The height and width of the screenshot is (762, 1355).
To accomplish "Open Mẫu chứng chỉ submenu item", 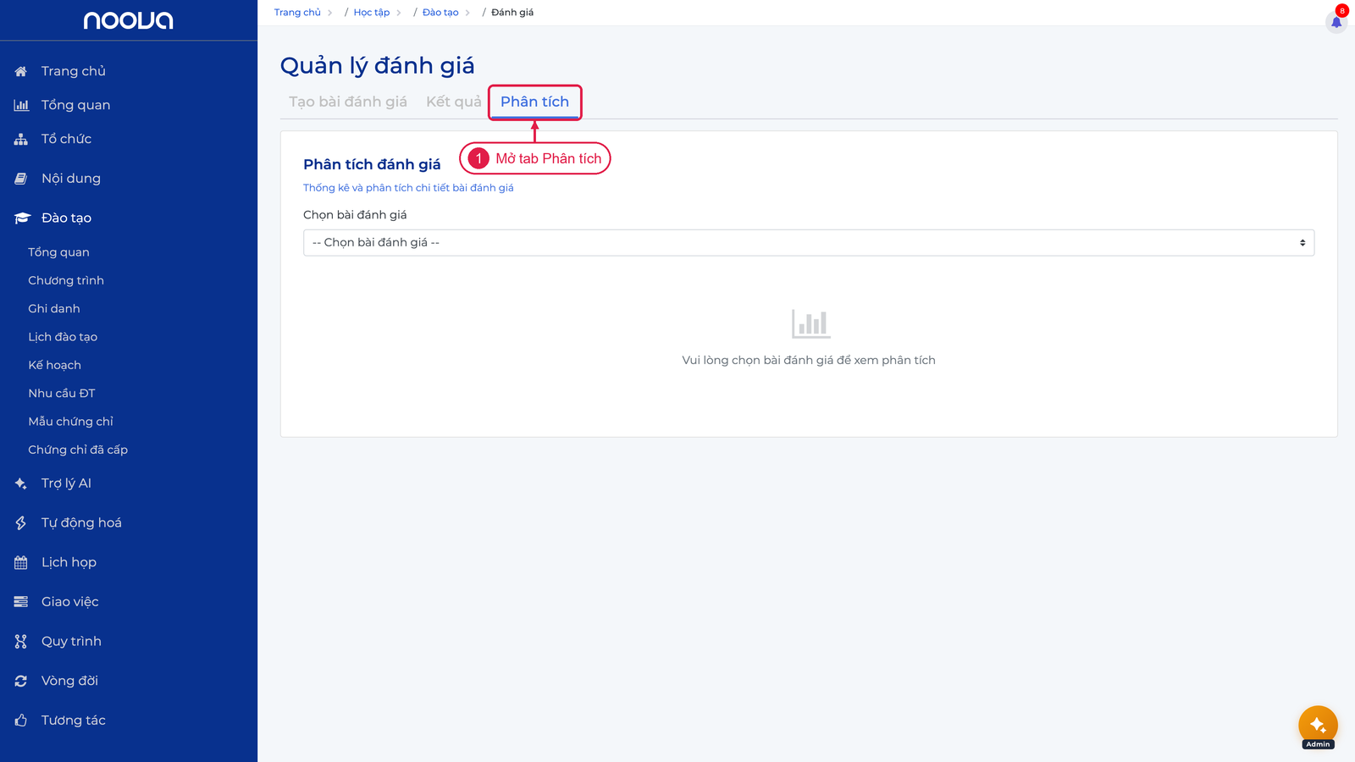I will click(x=70, y=422).
